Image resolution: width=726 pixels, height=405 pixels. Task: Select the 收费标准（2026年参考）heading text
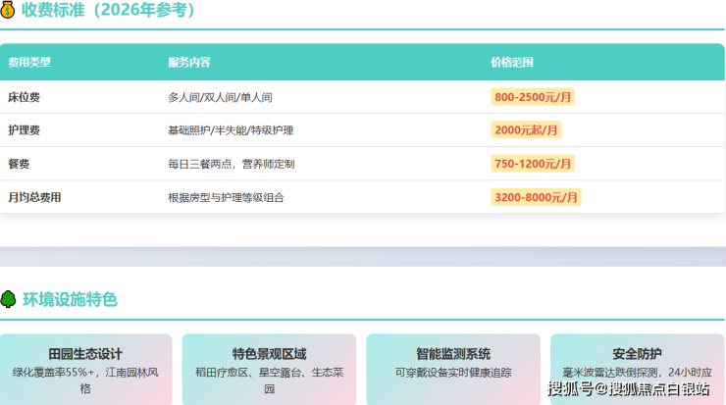point(112,10)
